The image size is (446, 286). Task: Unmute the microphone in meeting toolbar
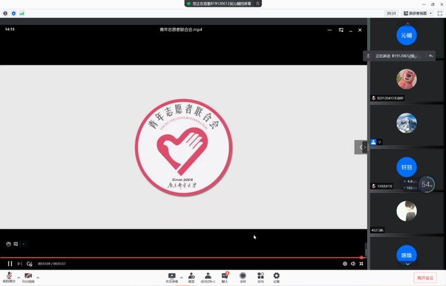click(9, 277)
